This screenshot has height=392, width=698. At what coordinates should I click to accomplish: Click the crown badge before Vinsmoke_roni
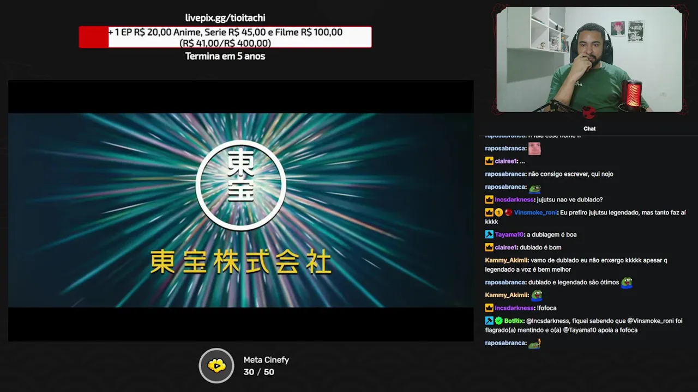pyautogui.click(x=489, y=212)
